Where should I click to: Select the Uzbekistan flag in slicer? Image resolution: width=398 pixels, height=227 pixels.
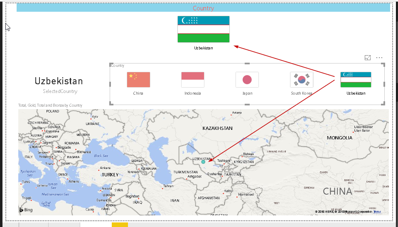356,80
